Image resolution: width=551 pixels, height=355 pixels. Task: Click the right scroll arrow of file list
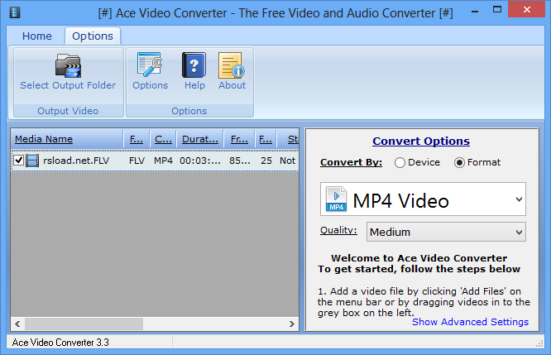(292, 324)
